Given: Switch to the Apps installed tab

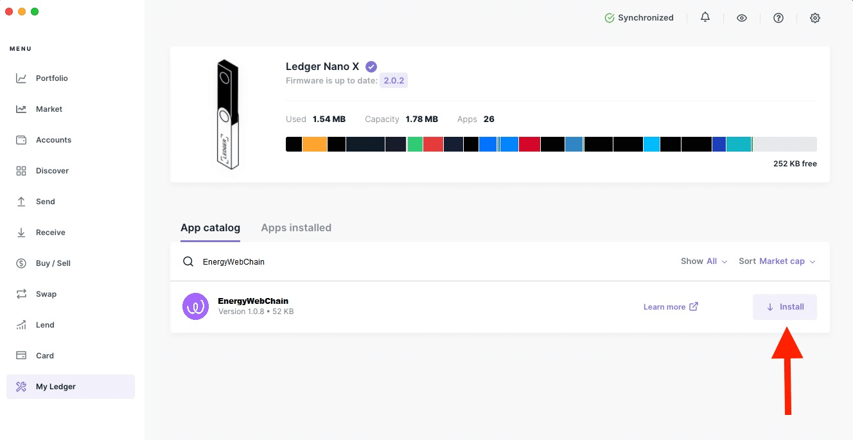Looking at the screenshot, I should [296, 228].
